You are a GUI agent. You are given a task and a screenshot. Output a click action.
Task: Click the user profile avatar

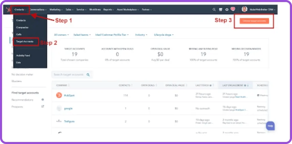pos(244,9)
